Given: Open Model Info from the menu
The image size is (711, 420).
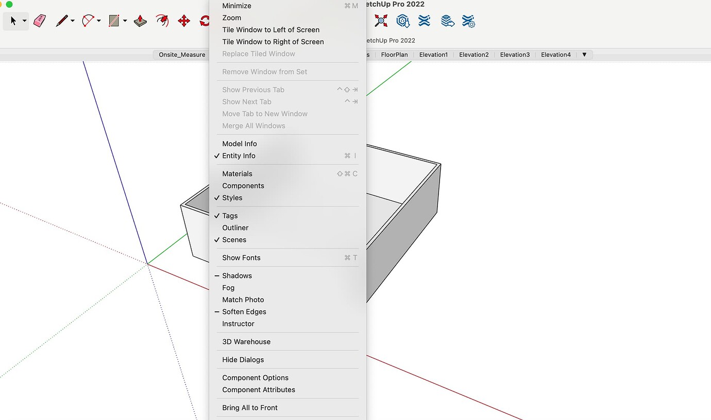Looking at the screenshot, I should pos(239,144).
